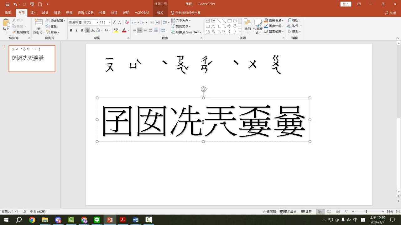Open the font name dropdown (新細明體)

pos(97,22)
